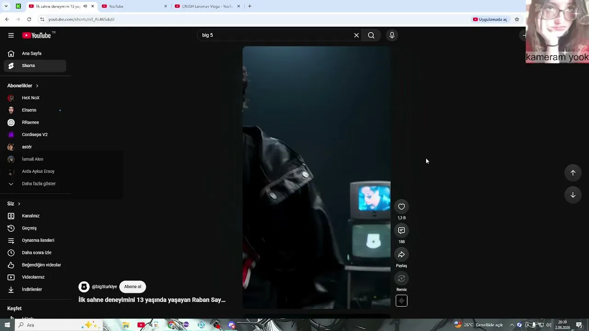Screen dimensions: 589x331
Task: Open İndirilenler downloads
Action: pyautogui.click(x=35, y=290)
